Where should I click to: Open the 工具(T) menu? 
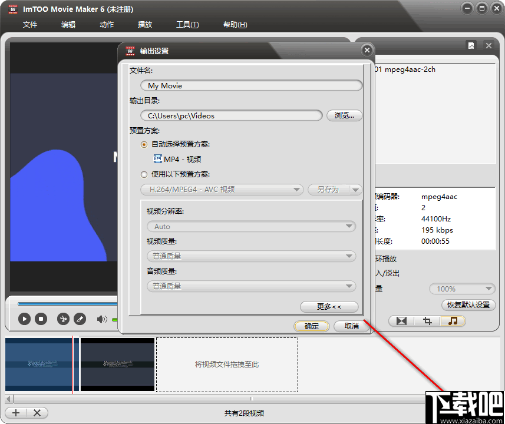pos(187,25)
